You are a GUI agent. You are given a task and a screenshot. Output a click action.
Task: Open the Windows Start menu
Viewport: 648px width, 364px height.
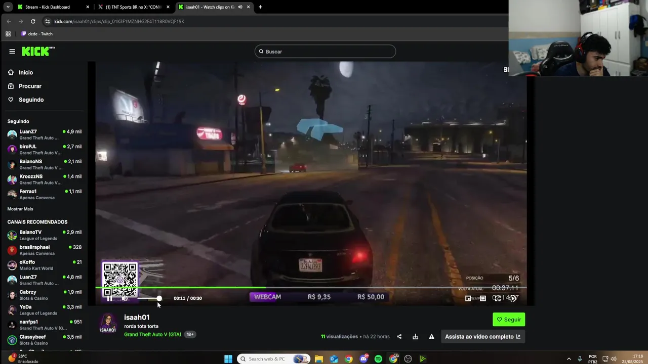click(x=228, y=359)
